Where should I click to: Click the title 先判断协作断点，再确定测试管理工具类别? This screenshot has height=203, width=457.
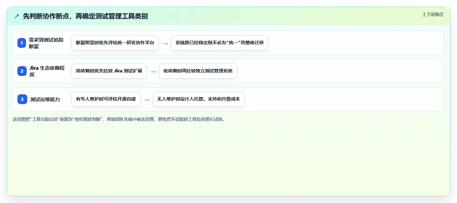pyautogui.click(x=85, y=16)
